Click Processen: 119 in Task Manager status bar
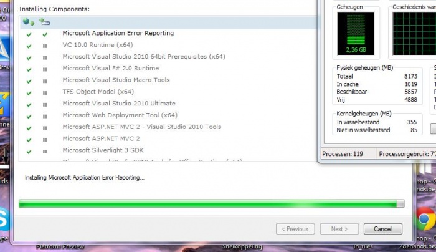 pyautogui.click(x=343, y=153)
